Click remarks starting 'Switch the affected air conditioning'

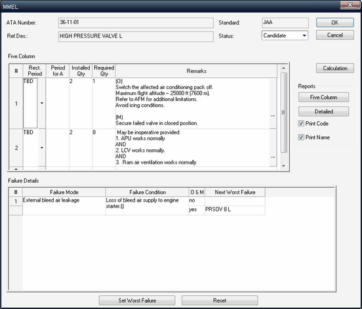[192, 103]
